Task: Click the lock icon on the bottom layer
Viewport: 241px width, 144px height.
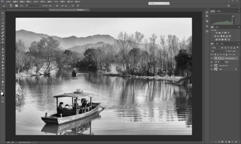Action: pyautogui.click(x=236, y=69)
